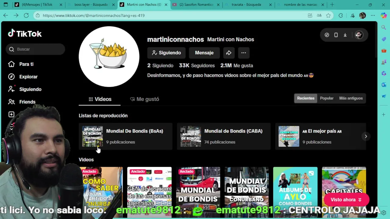
Task: Switch to nombre de las marcas tab
Action: coord(300,5)
